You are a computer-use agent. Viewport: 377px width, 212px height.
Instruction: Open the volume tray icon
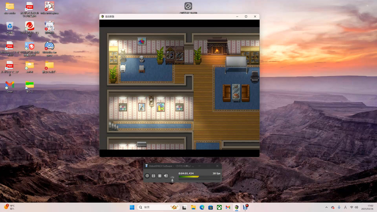pos(356,207)
